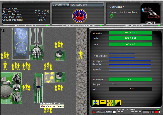Screen dimensions: 163x115
Task: Click the 'Sector: Orus' text
Action: (10, 9)
